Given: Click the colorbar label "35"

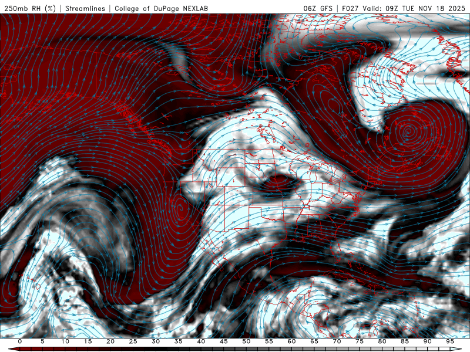Looking at the screenshot, I should point(179,341).
